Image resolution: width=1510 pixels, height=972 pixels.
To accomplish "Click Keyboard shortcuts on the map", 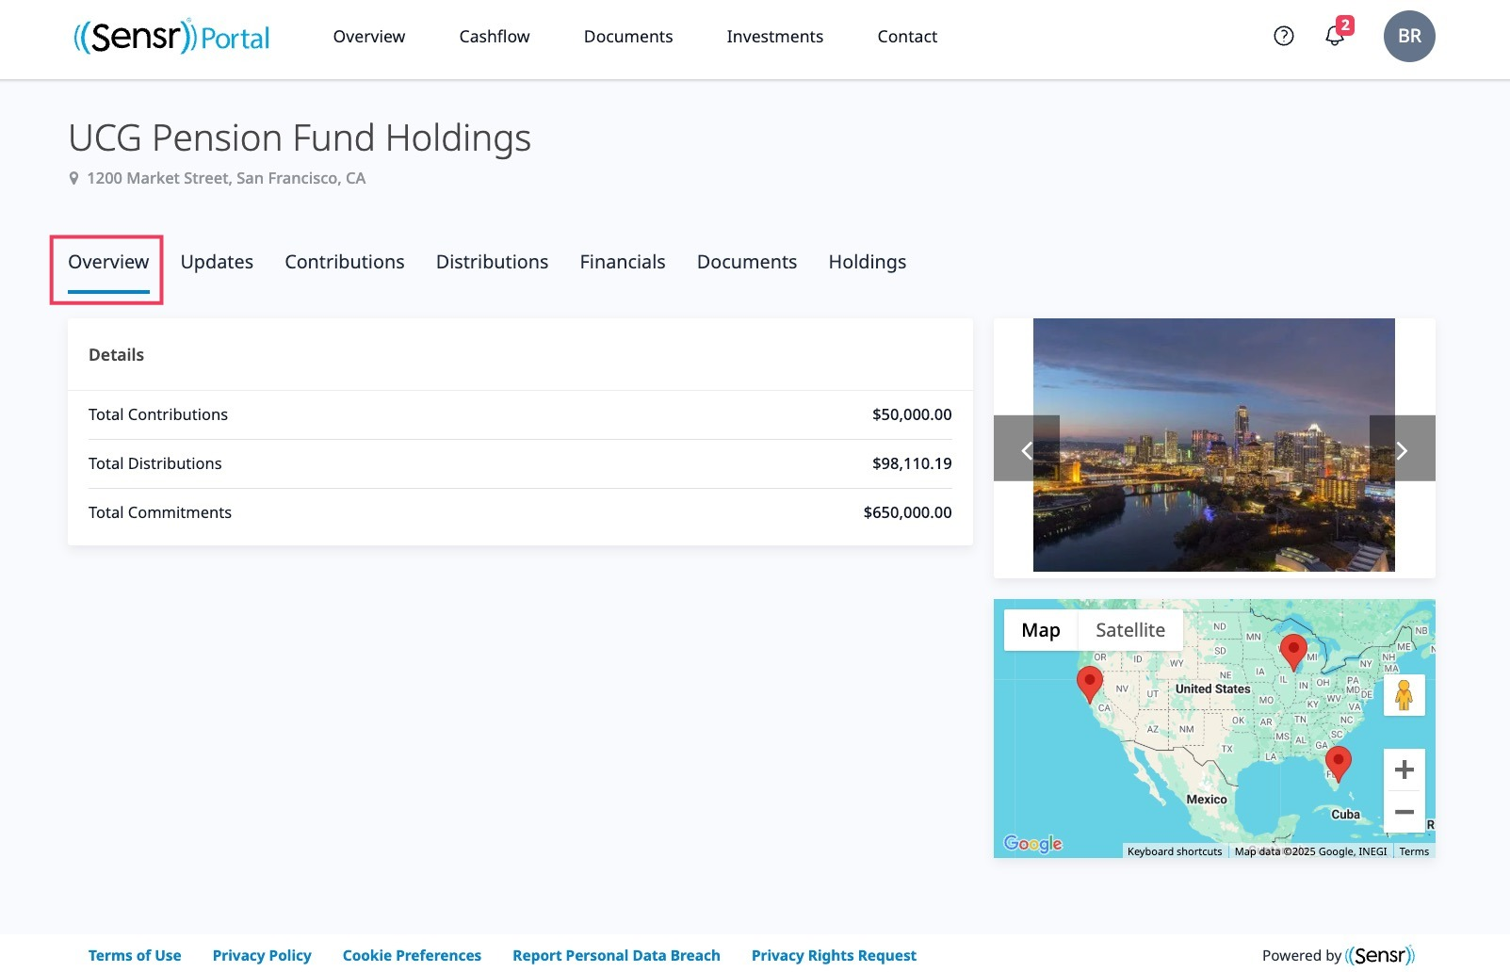I will [x=1175, y=851].
